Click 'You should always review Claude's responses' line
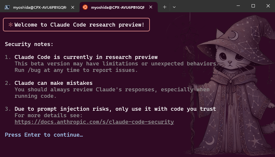 (x=112, y=90)
